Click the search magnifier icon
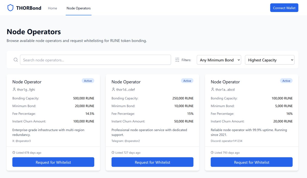This screenshot has height=178, width=307. click(16, 60)
